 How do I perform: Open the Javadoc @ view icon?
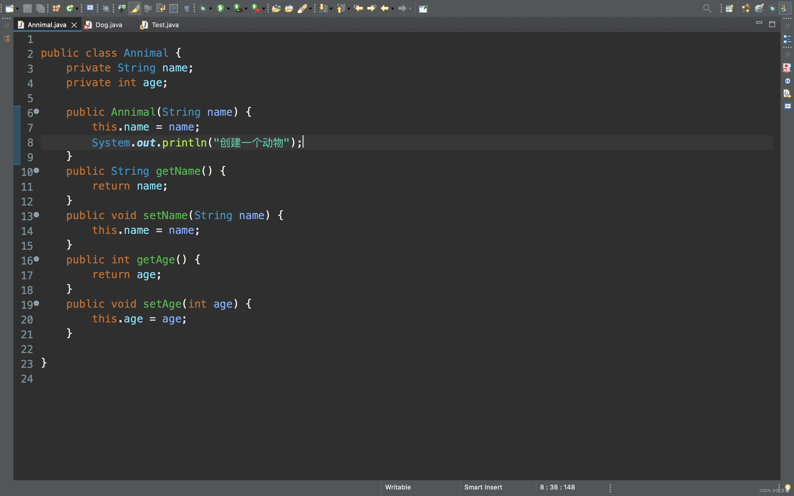[788, 81]
